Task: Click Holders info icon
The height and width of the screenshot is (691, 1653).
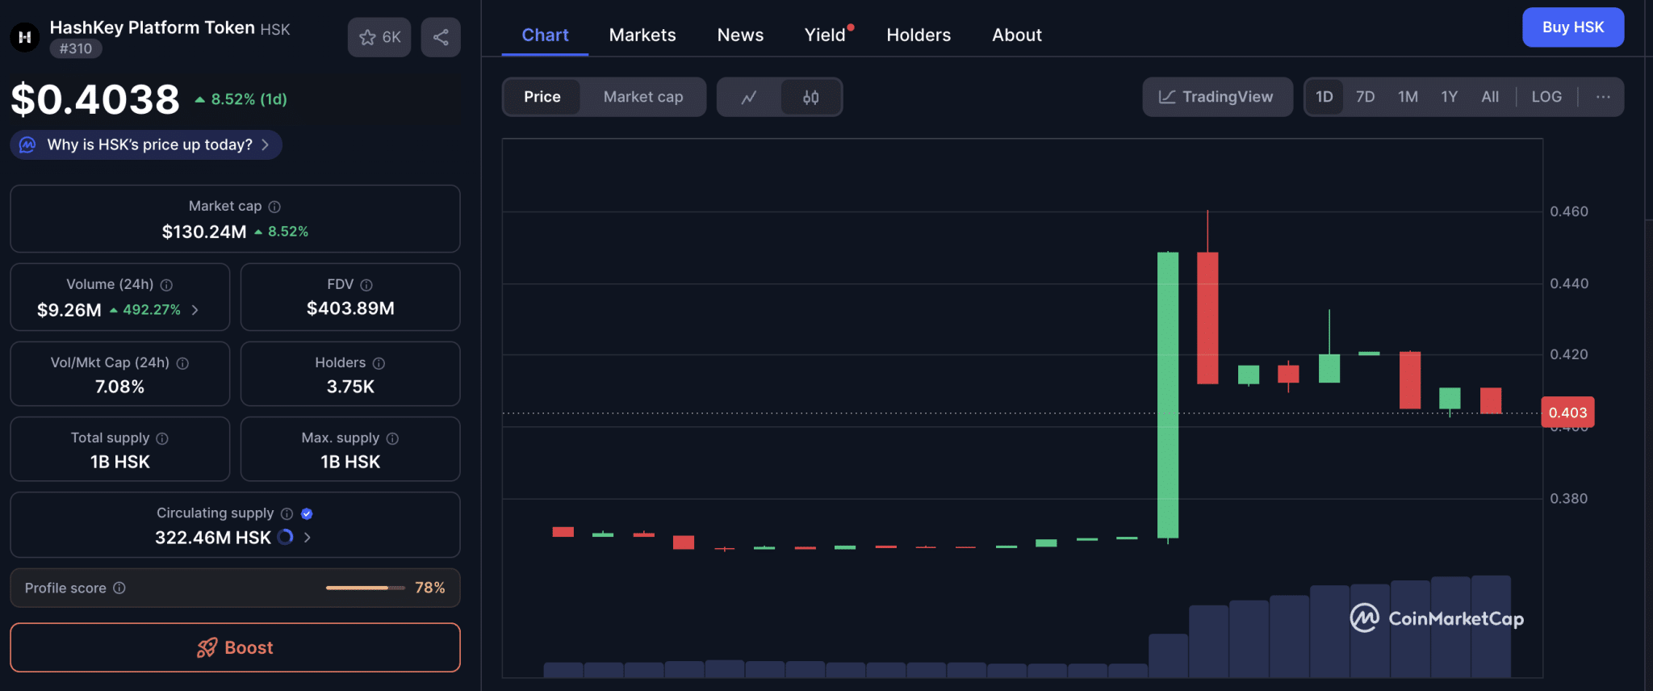Action: (379, 363)
